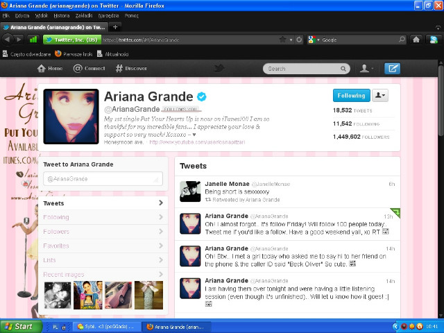The width and height of the screenshot is (444, 333).
Task: Click the Tweet to @ArianaGrande text box
Action: coord(103,179)
